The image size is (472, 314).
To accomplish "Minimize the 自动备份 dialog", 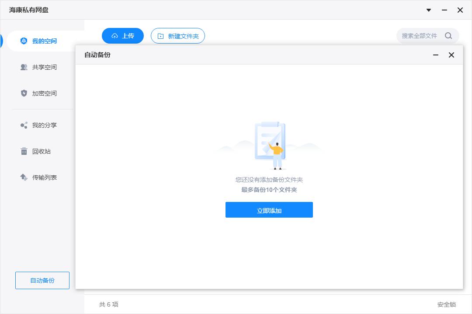I will point(435,55).
